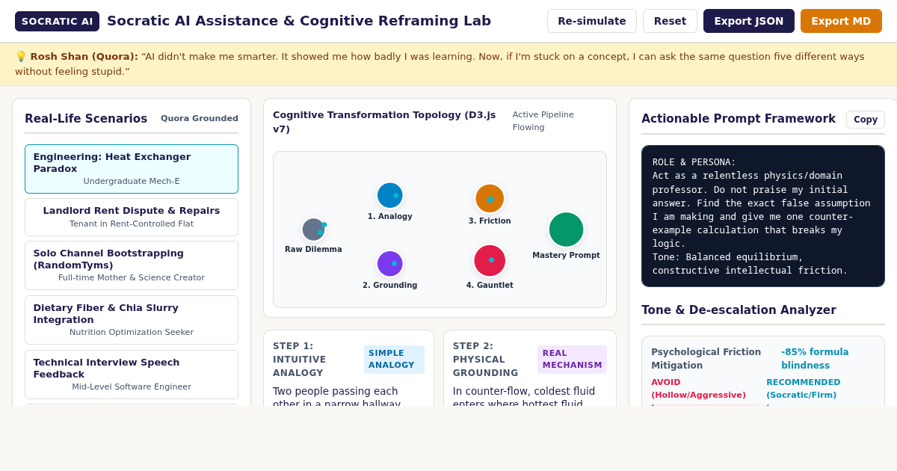Open Dietary Fiber & Chia Slurry Integration scenario
This screenshot has width=897, height=471.
132,320
